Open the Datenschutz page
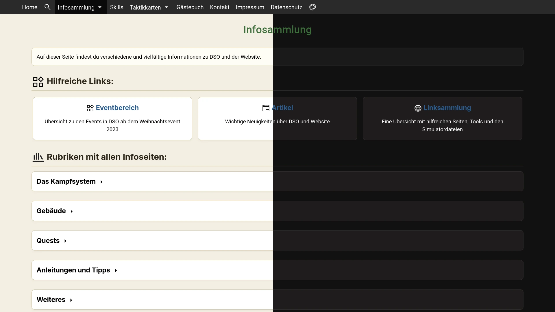Screen dimensions: 555x312 pyautogui.click(x=286, y=7)
